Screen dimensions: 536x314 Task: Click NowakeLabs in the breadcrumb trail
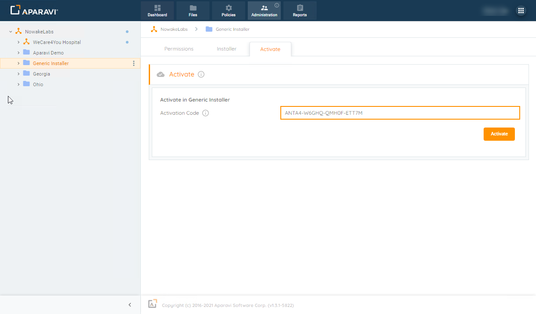pyautogui.click(x=175, y=29)
